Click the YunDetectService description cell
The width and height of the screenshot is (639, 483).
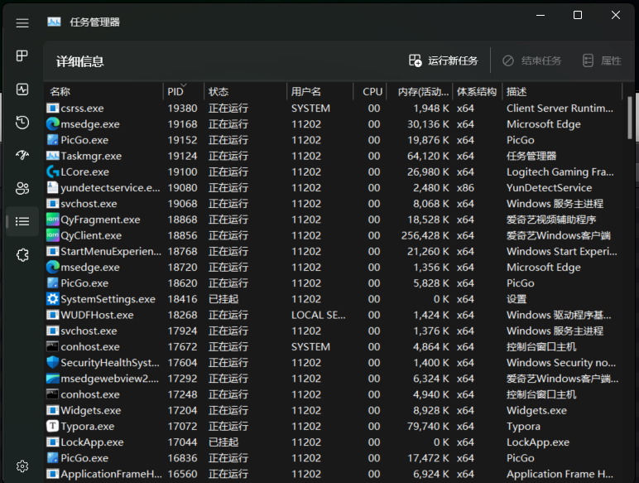coord(549,188)
